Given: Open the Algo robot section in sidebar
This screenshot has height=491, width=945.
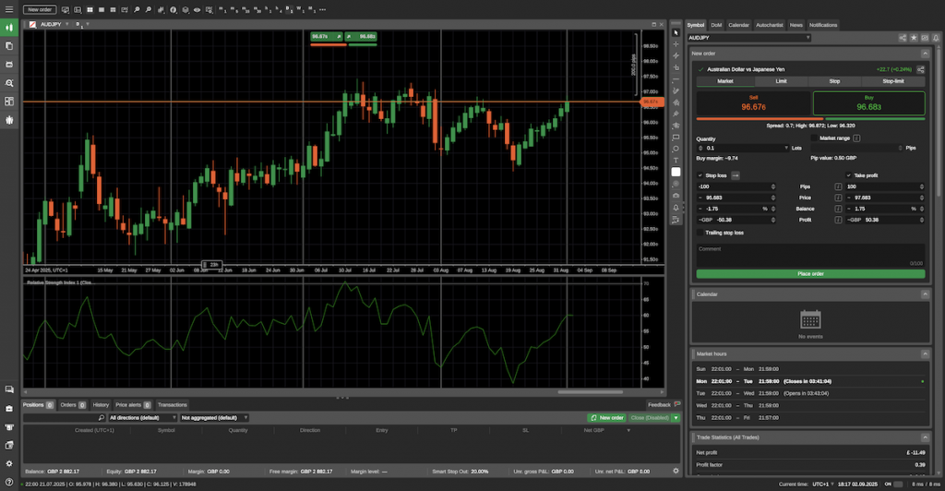Looking at the screenshot, I should [x=9, y=64].
